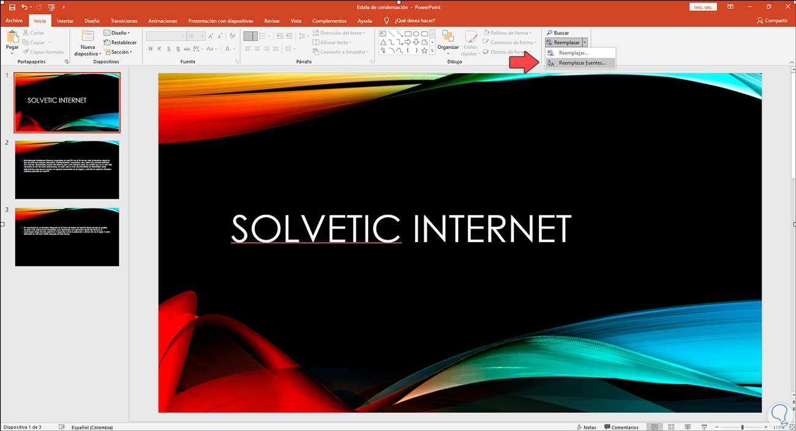This screenshot has height=431, width=796.
Task: Click the increase font size icon
Action: [x=211, y=36]
